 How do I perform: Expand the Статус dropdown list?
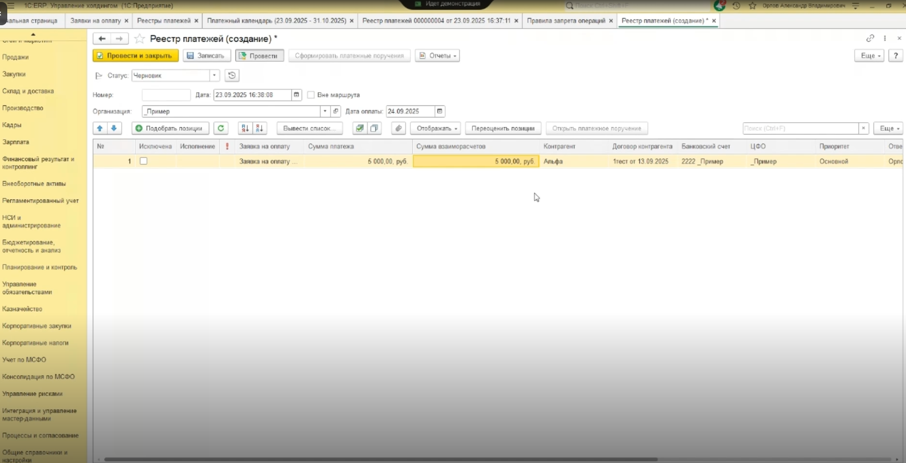(214, 76)
